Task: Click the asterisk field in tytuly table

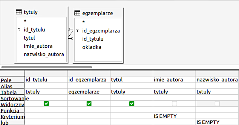Action: point(25,21)
